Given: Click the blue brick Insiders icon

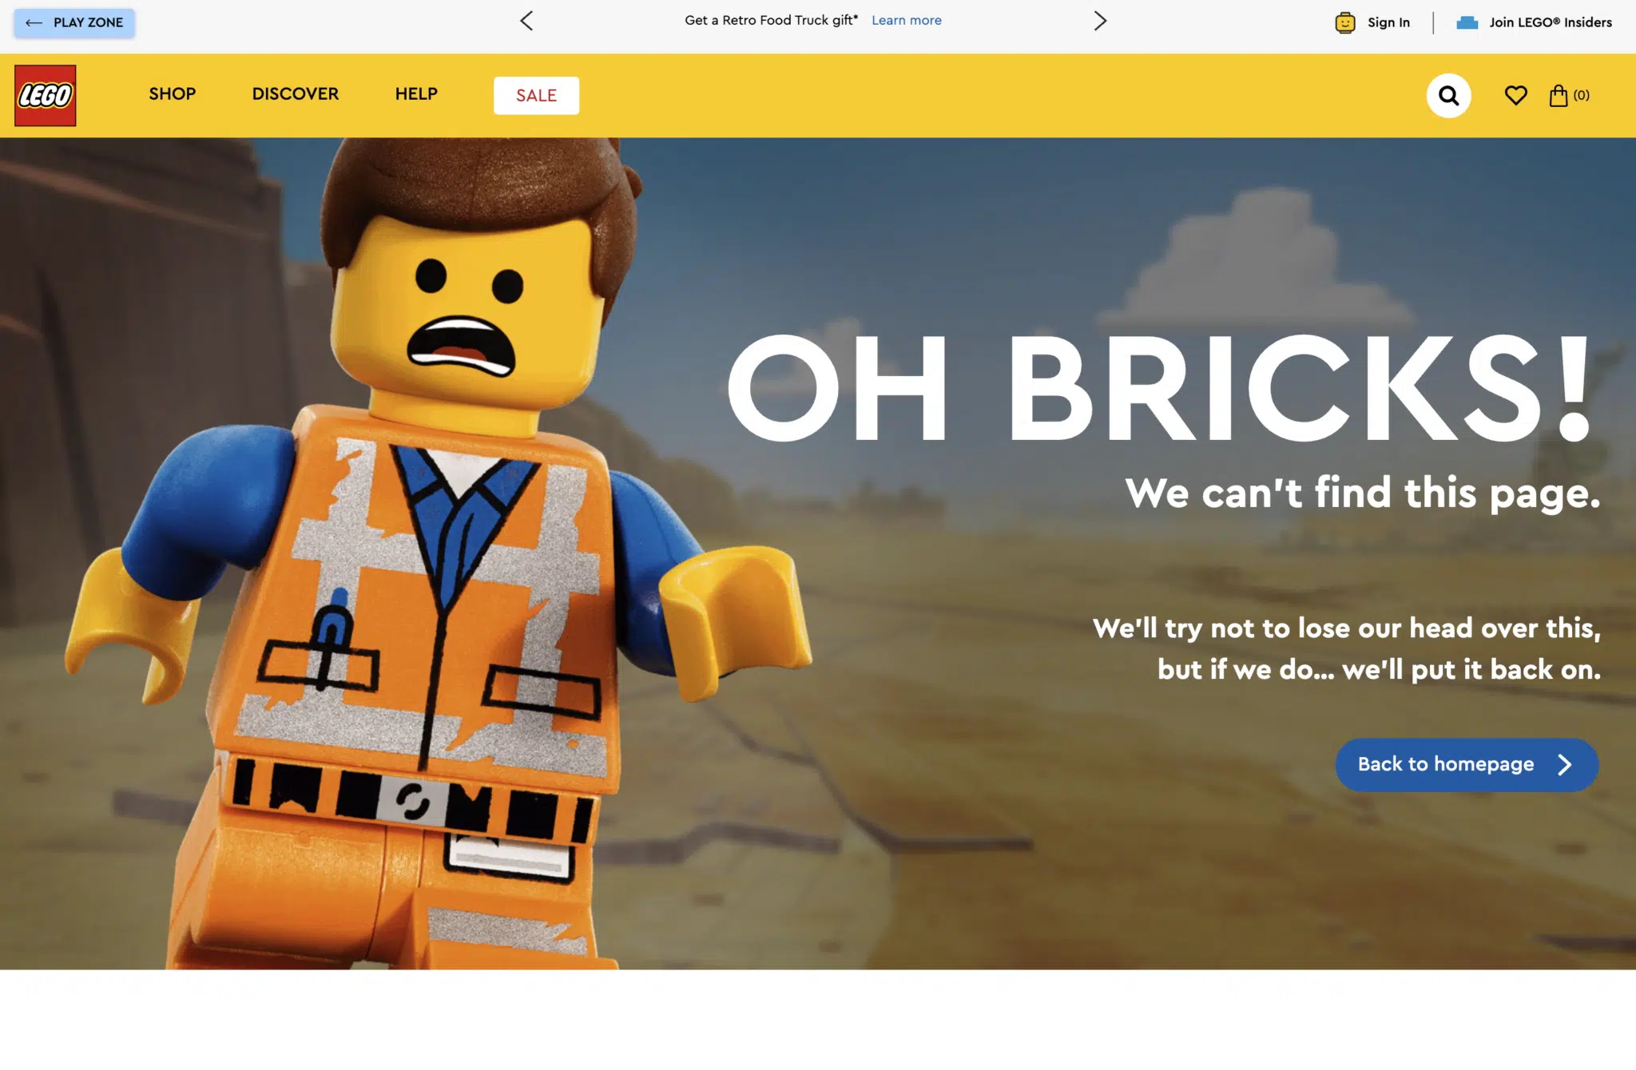Looking at the screenshot, I should [x=1467, y=22].
